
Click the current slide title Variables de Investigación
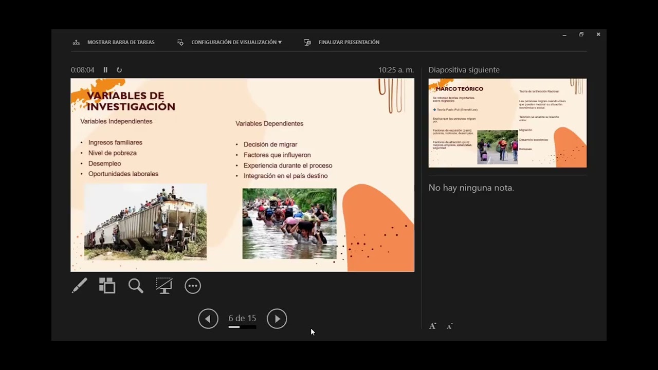coord(131,101)
